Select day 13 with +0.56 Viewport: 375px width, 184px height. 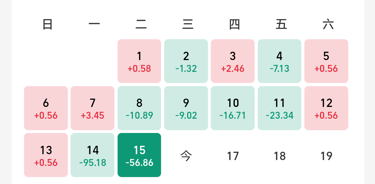click(x=46, y=155)
